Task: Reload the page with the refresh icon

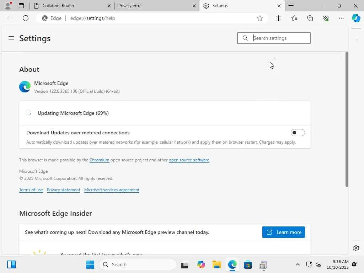Action: tap(26, 18)
